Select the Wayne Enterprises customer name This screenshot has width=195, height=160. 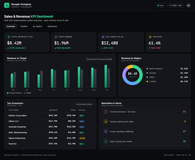point(17,138)
